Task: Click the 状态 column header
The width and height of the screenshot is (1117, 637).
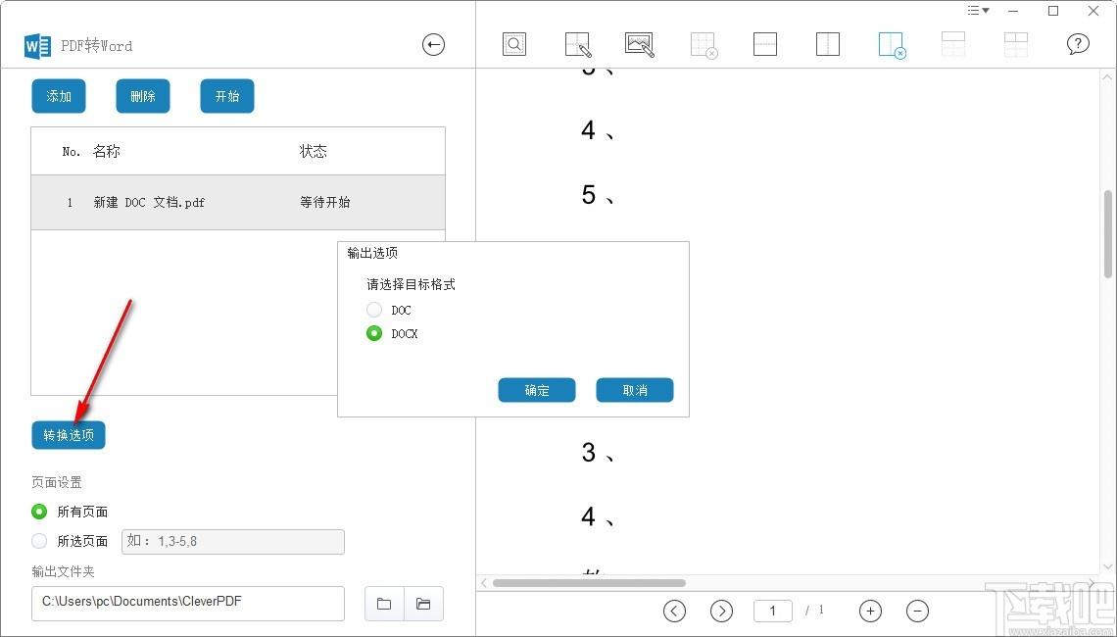Action: 314,151
